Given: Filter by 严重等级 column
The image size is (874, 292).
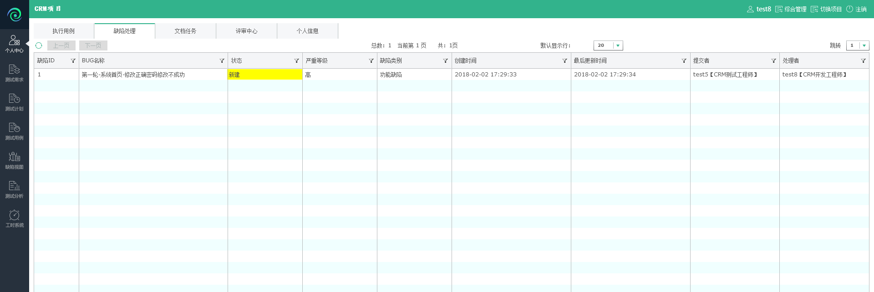Looking at the screenshot, I should pos(371,61).
